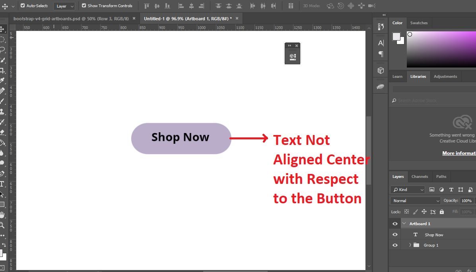476x272 pixels.
Task: Close the bootstrap-v4-grid-artboards.psd tab
Action: [x=134, y=19]
